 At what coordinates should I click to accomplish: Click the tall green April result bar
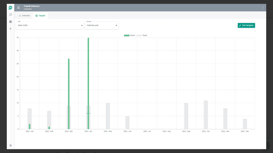coord(88,83)
